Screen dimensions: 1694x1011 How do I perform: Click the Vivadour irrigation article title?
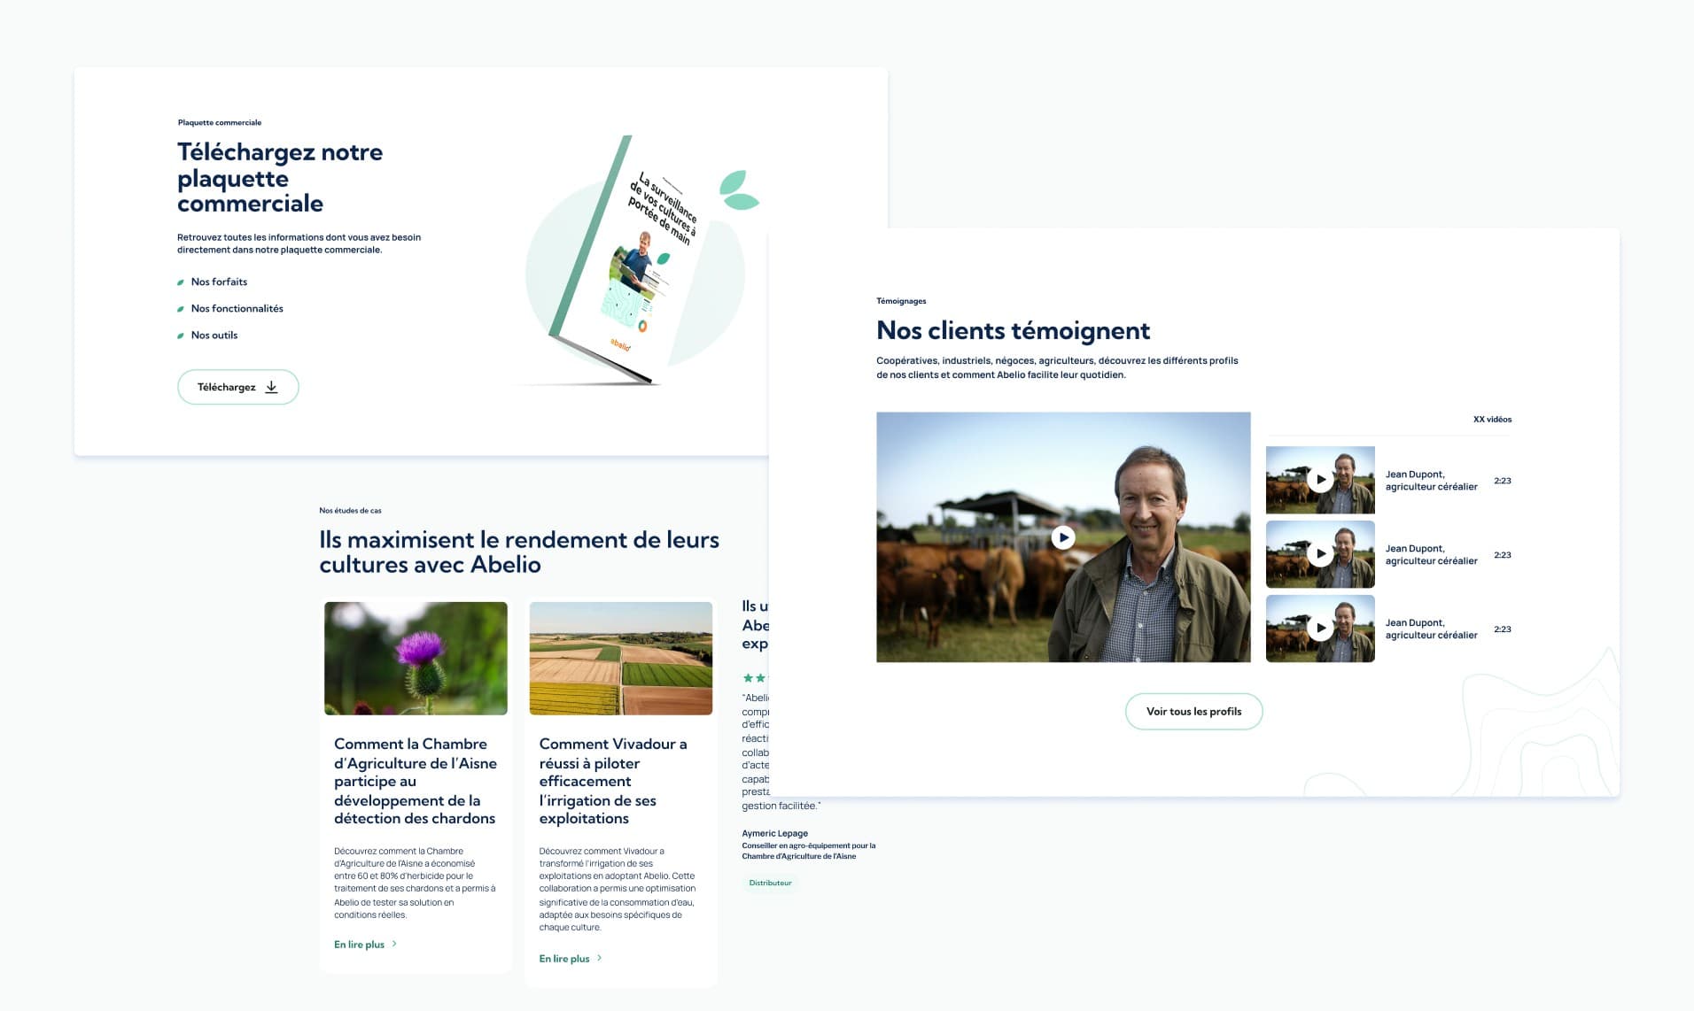[x=613, y=781]
